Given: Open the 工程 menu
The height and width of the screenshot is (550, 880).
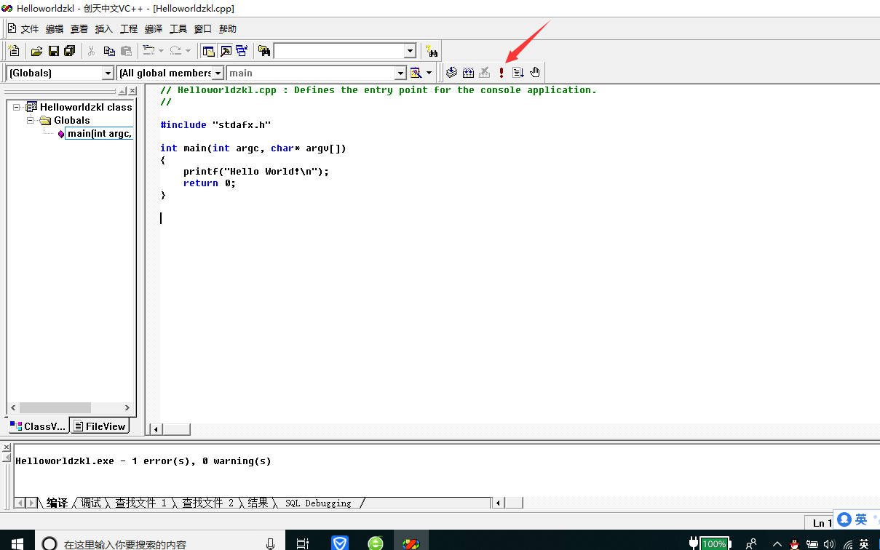Looking at the screenshot, I should (x=129, y=29).
